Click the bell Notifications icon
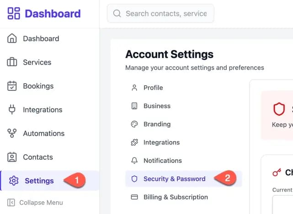Viewport: 293px width, 214px height. pyautogui.click(x=134, y=161)
